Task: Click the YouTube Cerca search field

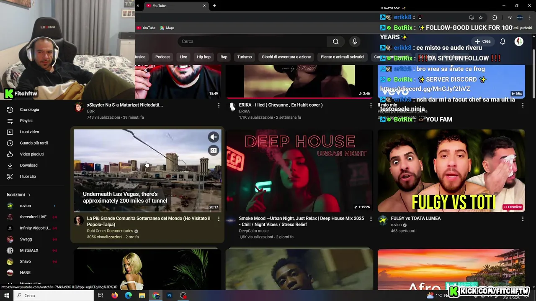Action: tap(253, 41)
